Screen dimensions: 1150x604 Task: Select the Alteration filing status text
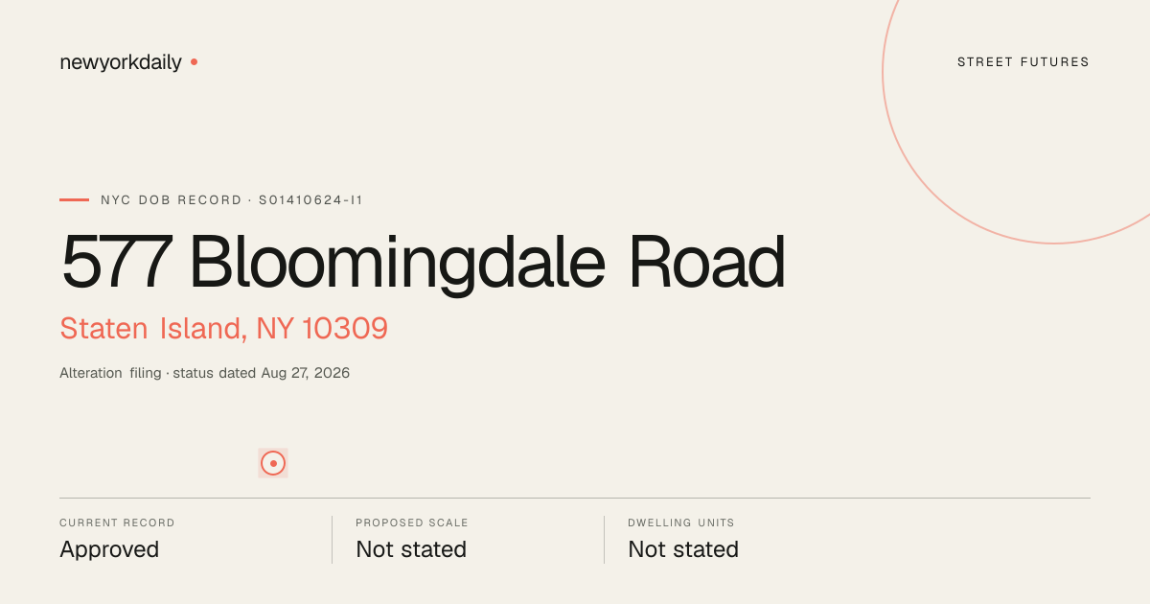pyautogui.click(x=110, y=373)
